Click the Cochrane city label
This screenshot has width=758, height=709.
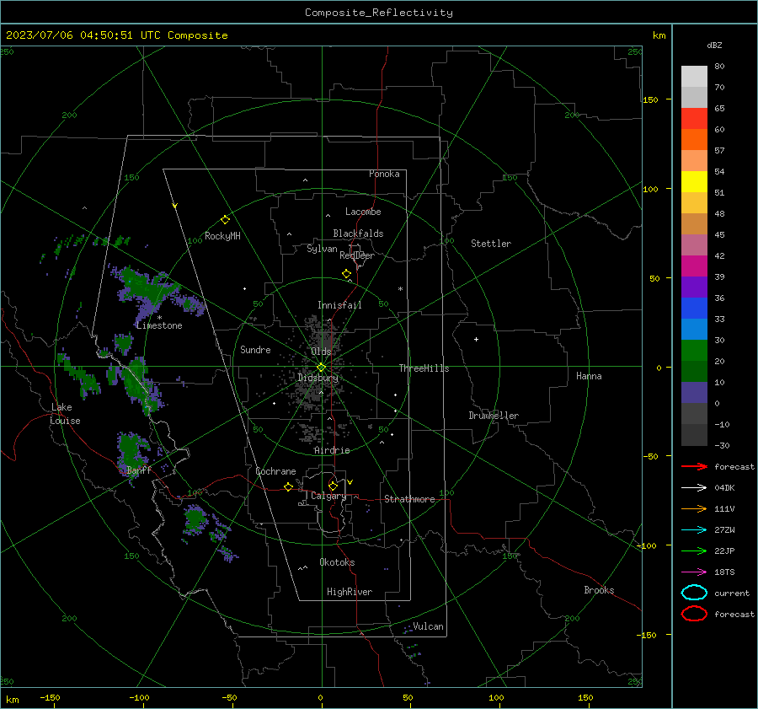pos(275,471)
